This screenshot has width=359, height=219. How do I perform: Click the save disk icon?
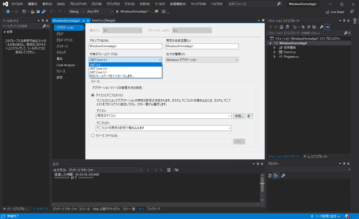[x=38, y=11]
